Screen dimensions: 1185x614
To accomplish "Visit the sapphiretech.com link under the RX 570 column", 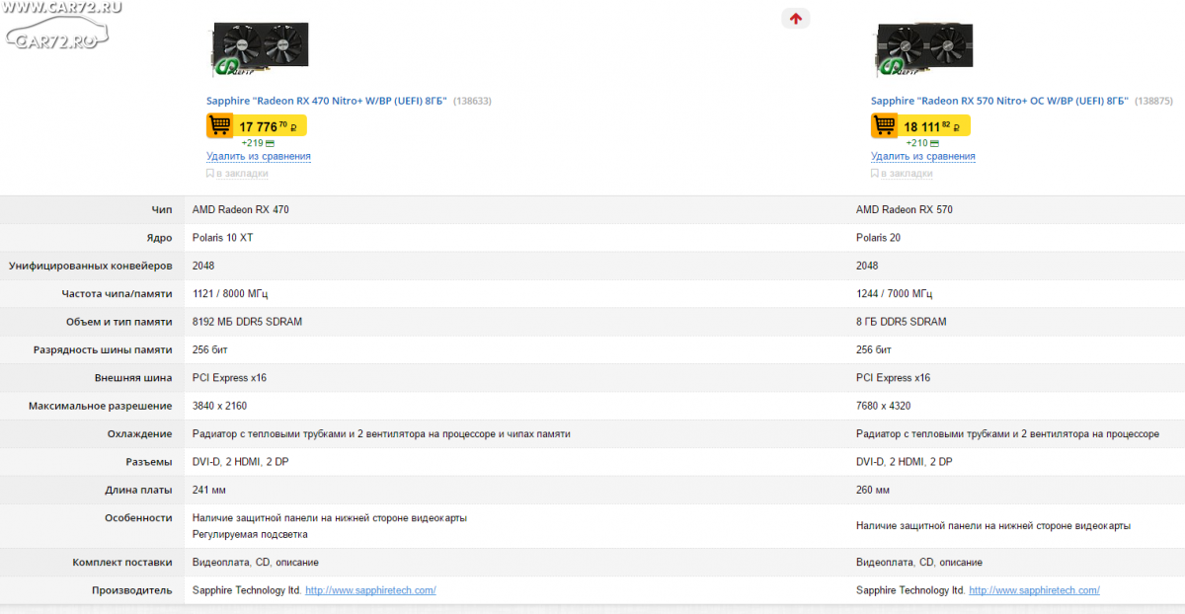I will pyautogui.click(x=1034, y=590).
